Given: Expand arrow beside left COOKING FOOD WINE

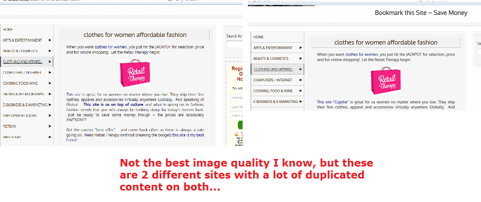Looking at the screenshot, I should point(50,83).
